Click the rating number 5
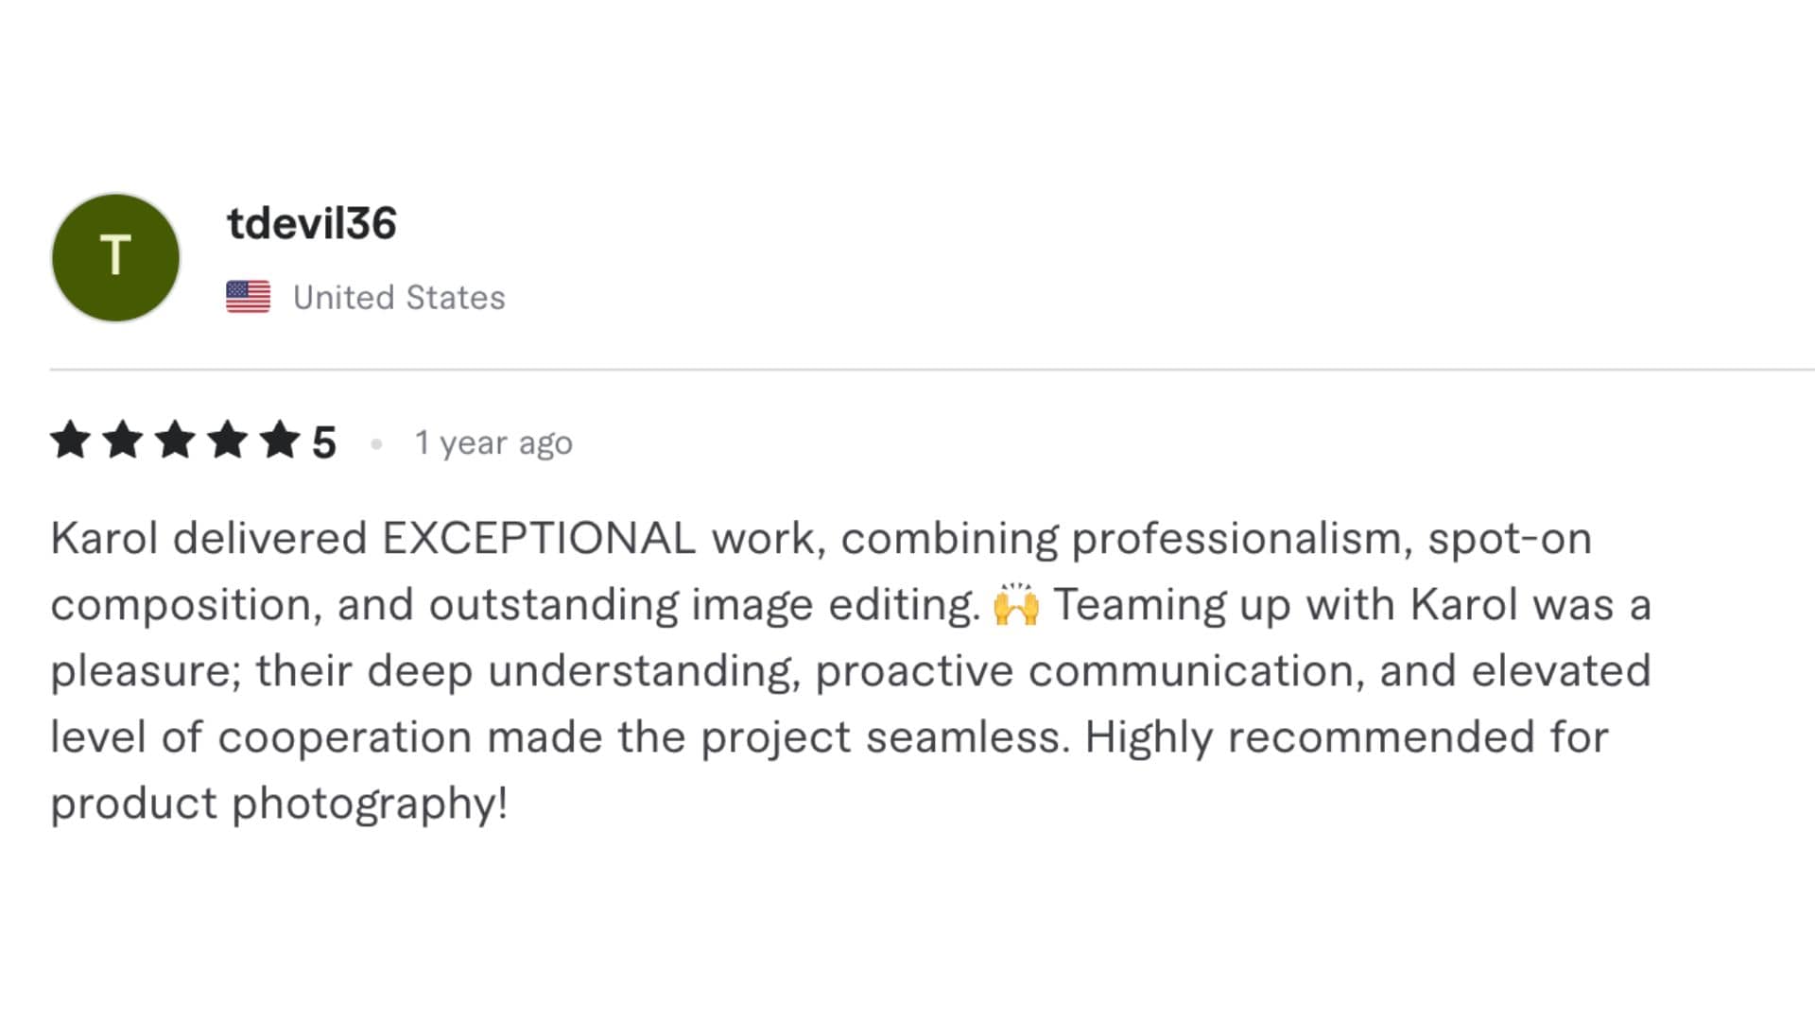 point(324,442)
